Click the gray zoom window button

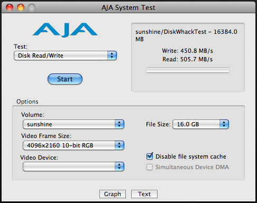[x=32, y=7]
